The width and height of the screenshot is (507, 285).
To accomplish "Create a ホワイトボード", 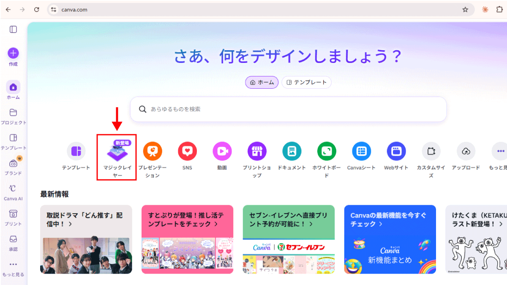I will (327, 151).
